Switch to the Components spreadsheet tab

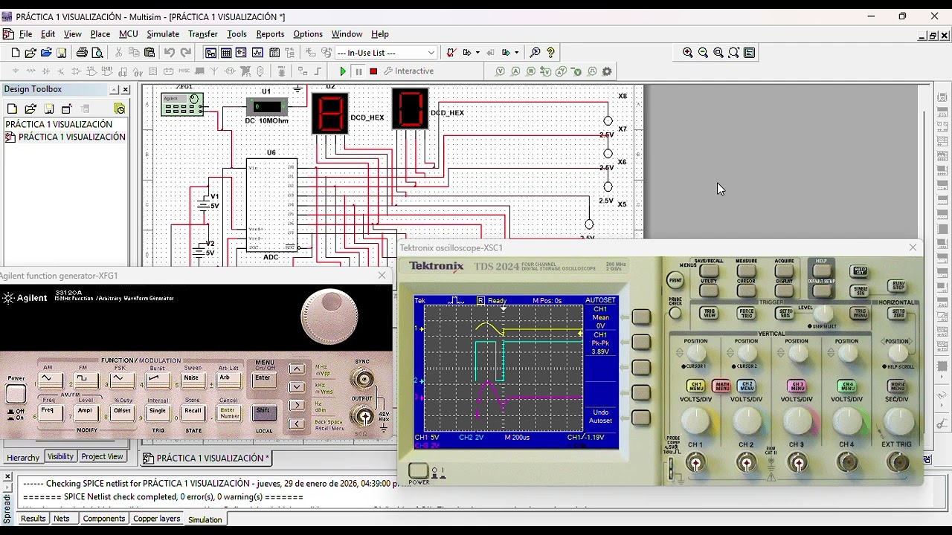click(x=103, y=519)
